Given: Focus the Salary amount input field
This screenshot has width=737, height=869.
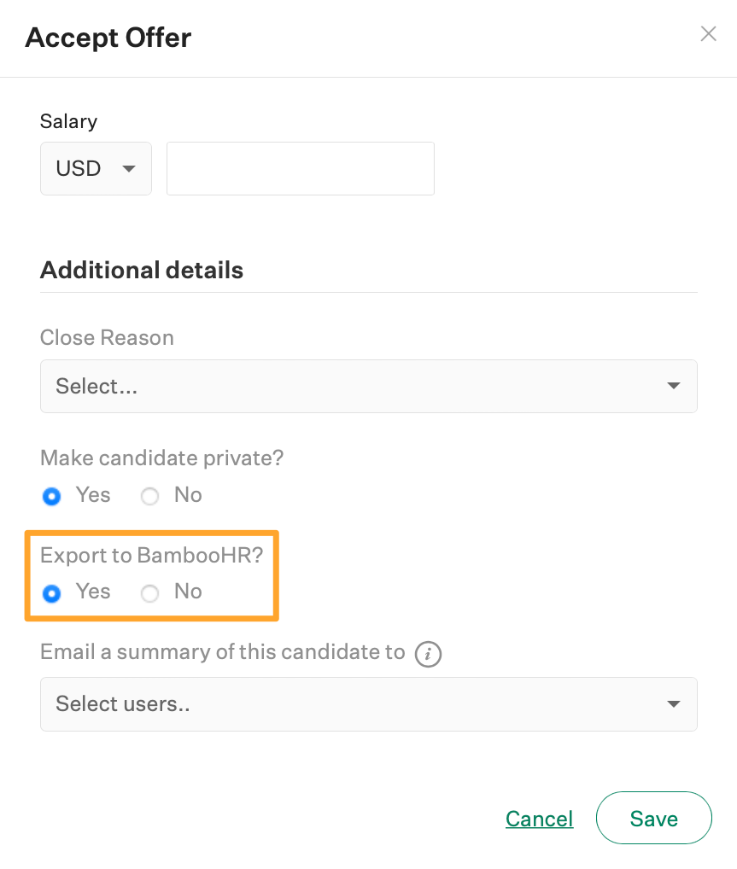Looking at the screenshot, I should pyautogui.click(x=300, y=169).
